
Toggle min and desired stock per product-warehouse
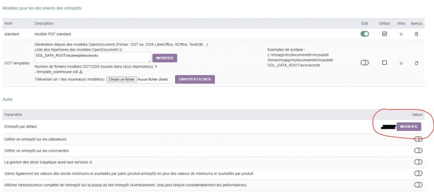point(418,173)
